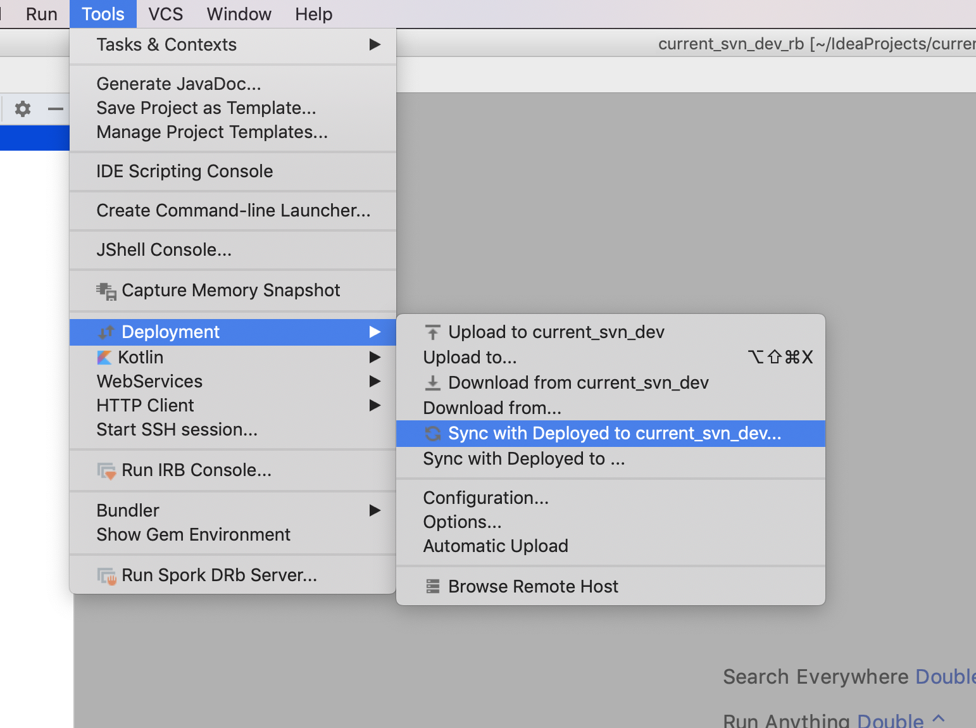The width and height of the screenshot is (976, 728).
Task: Click the Browse Remote Host server icon
Action: [433, 587]
